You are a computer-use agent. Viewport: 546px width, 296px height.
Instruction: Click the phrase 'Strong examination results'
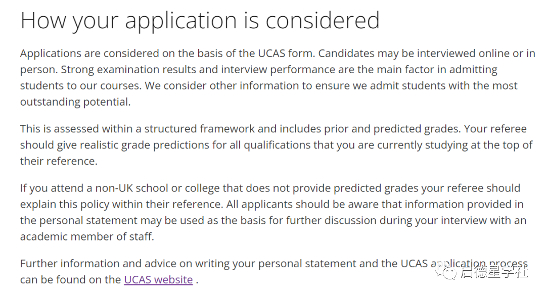pos(125,69)
